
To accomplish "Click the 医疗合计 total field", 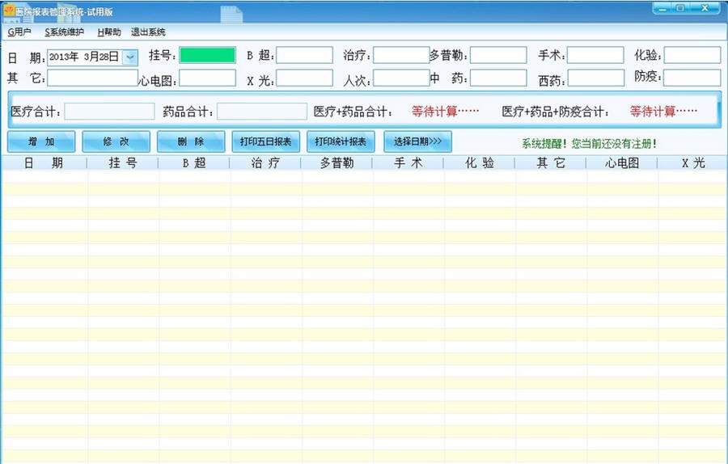I will pos(109,112).
